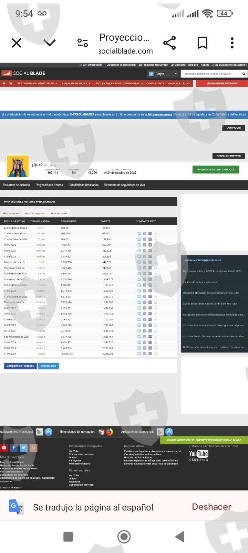The width and height of the screenshot is (248, 553).
Task: Select the Hito del tweet tab
Action: pyautogui.click(x=59, y=213)
